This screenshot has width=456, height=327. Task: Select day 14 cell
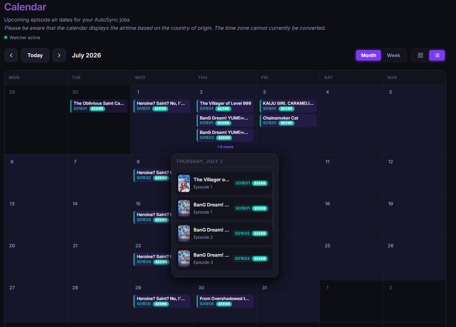pos(99,217)
